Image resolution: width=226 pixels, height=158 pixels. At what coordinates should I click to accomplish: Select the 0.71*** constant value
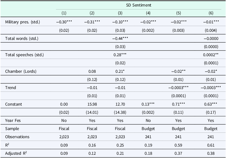[x=179, y=104]
